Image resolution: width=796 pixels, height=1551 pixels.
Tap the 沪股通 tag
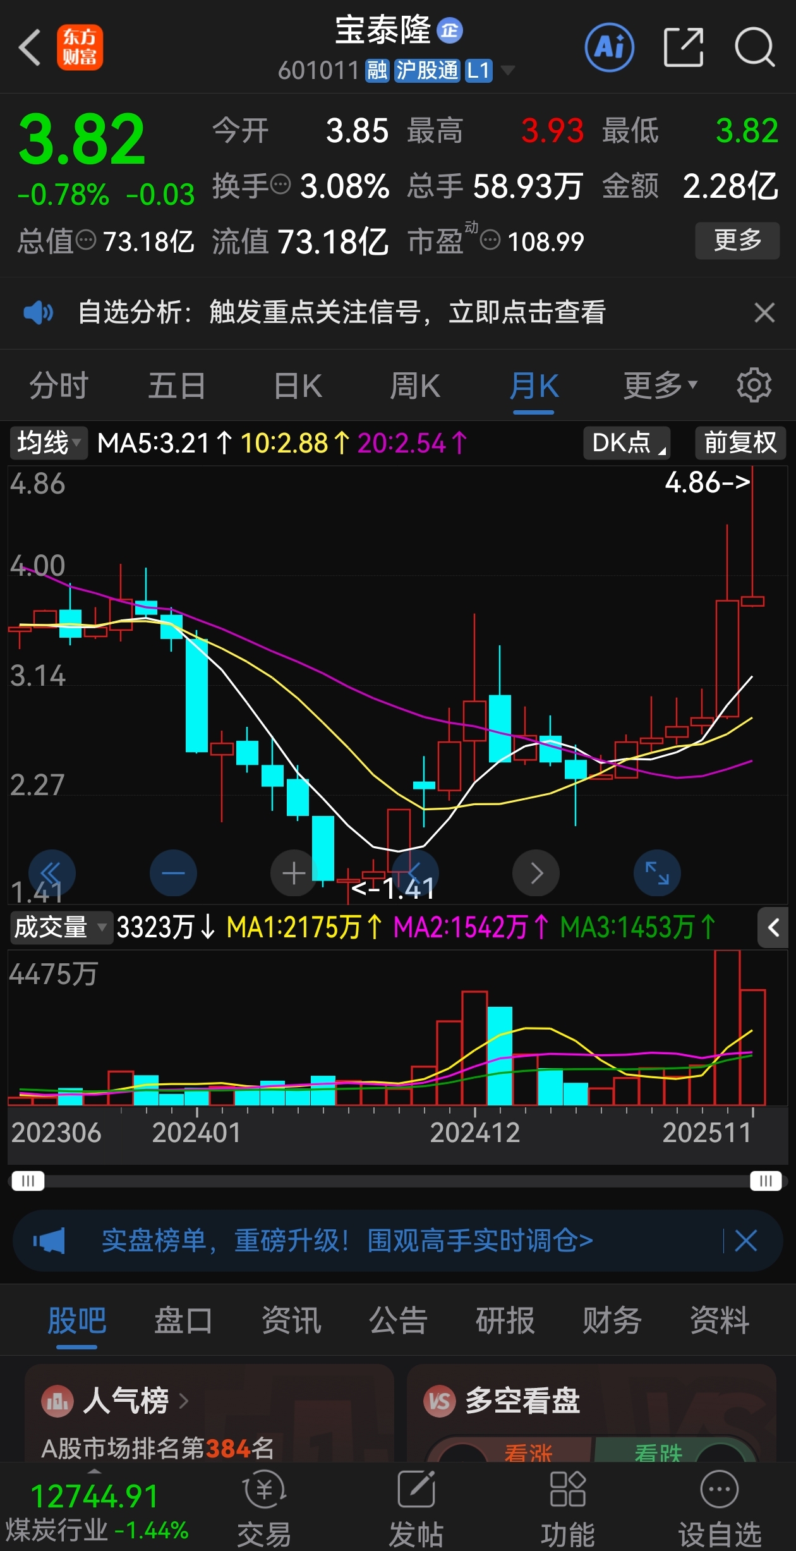point(427,70)
